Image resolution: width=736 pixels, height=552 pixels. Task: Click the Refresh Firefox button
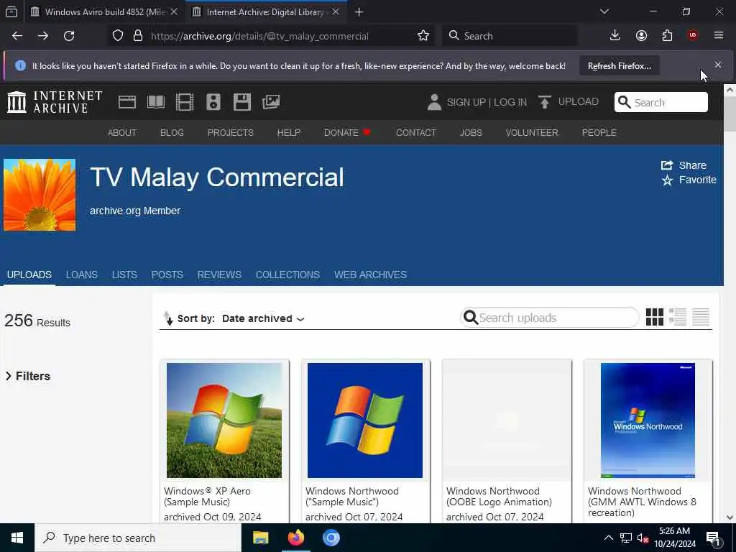(620, 65)
